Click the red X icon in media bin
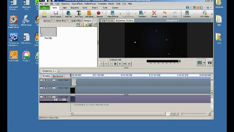The height and width of the screenshot is (132, 234). pos(82,25)
